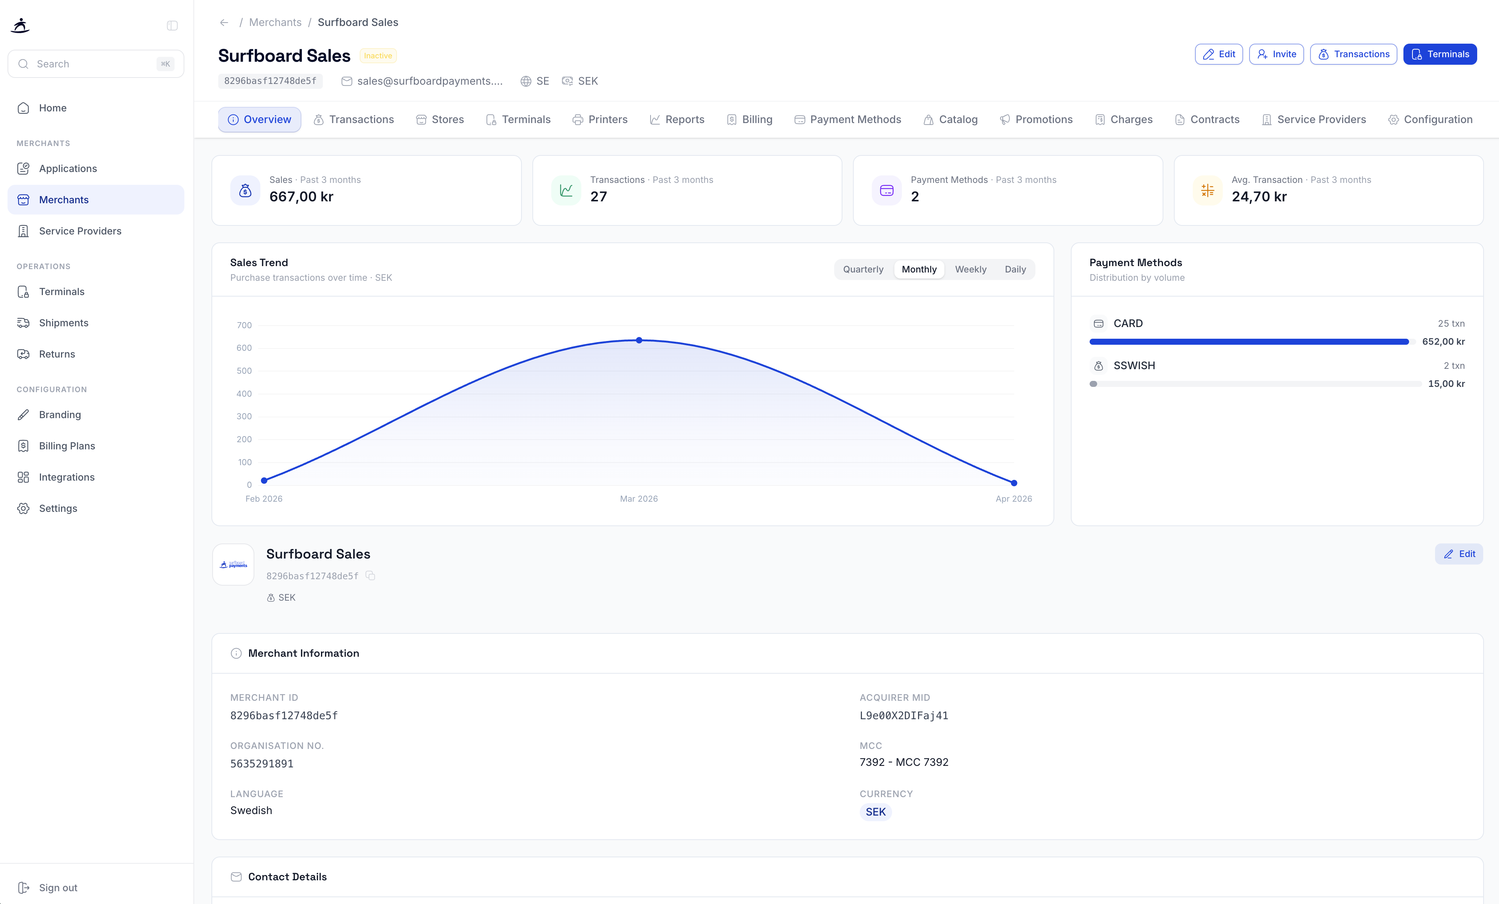
Task: Switch the Sales Trend to Weekly view
Action: point(970,269)
